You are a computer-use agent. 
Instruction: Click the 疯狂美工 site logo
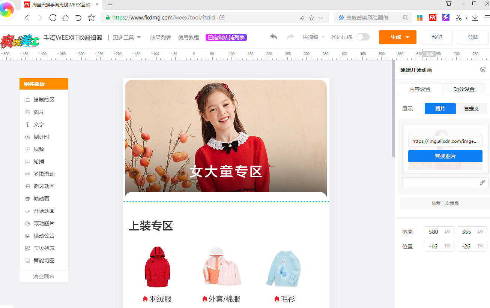[20, 41]
